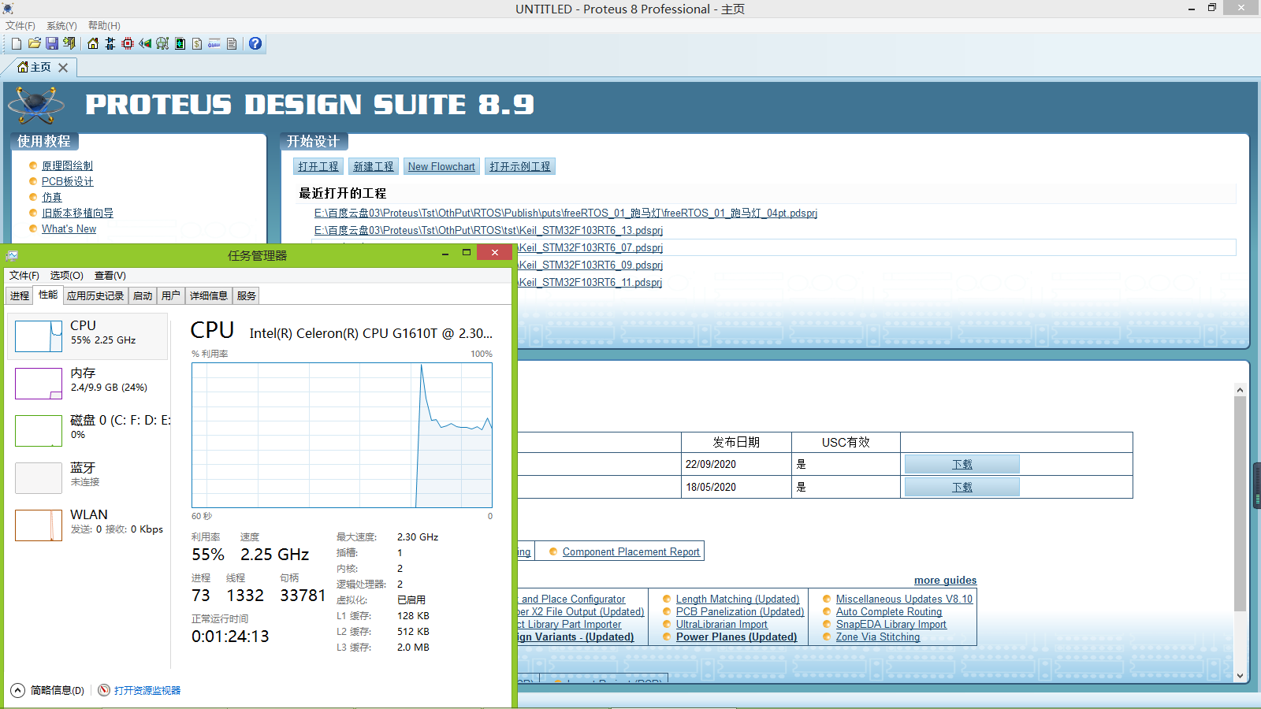Click the 打开示例工程 button
This screenshot has width=1261, height=709.
click(520, 166)
